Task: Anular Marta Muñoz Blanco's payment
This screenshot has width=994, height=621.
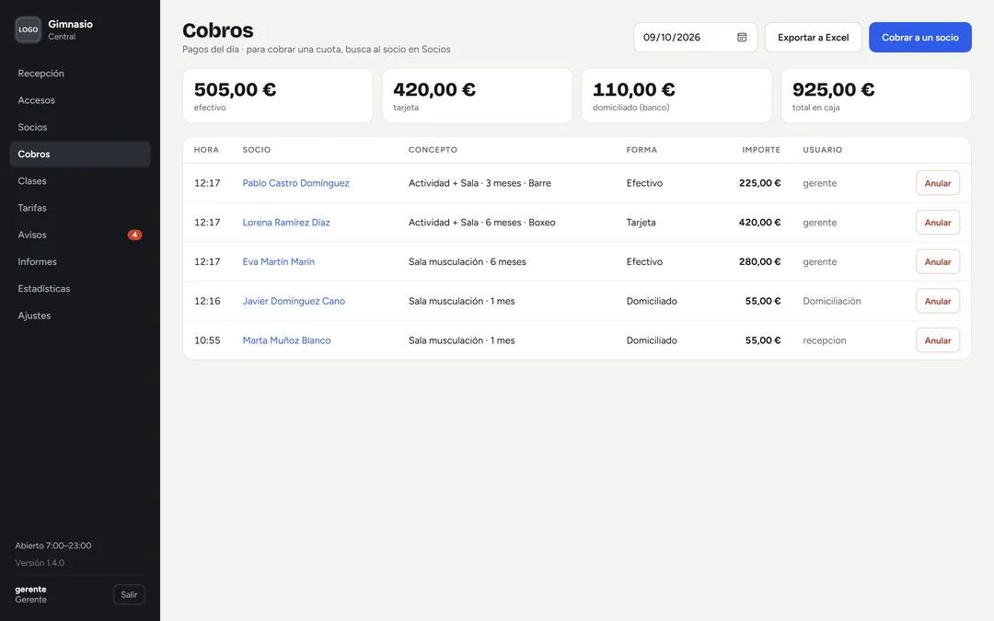Action: [938, 340]
